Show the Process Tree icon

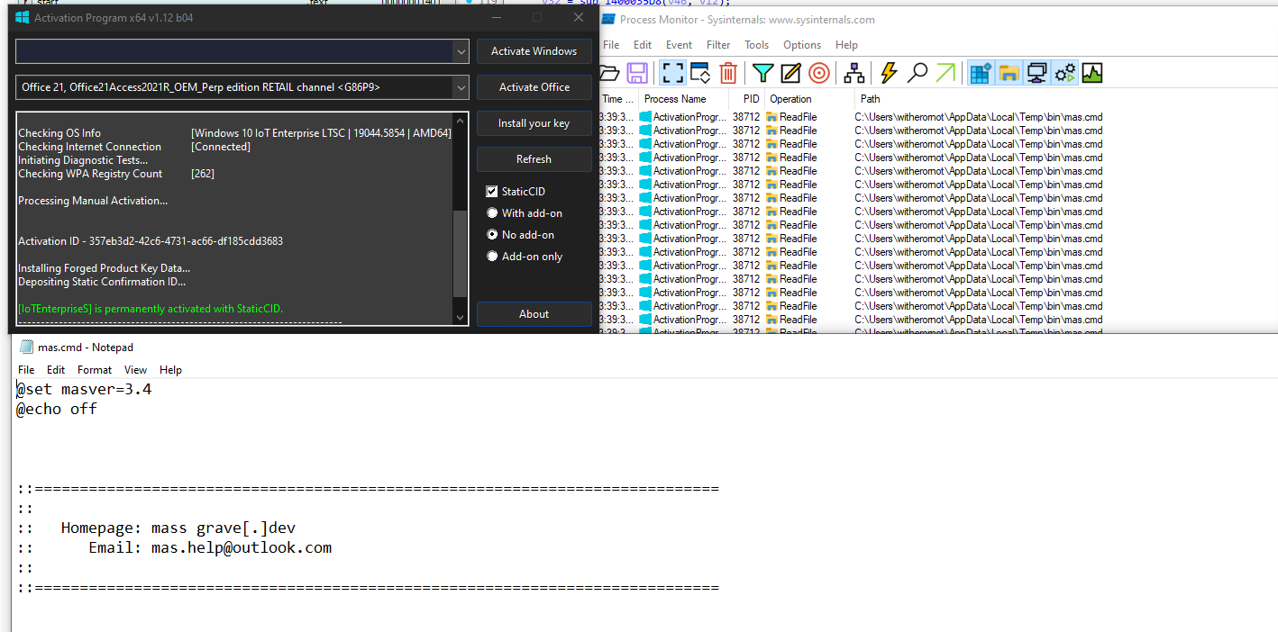tap(854, 73)
